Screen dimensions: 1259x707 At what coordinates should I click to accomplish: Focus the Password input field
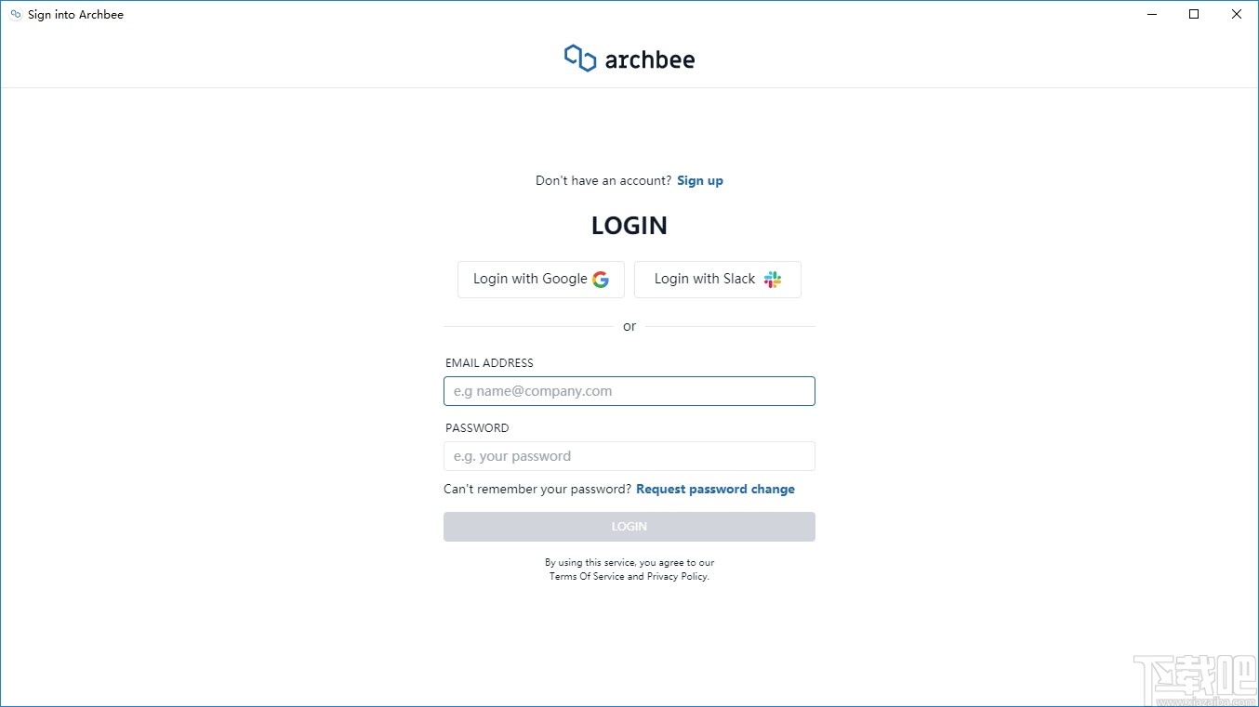pos(629,456)
